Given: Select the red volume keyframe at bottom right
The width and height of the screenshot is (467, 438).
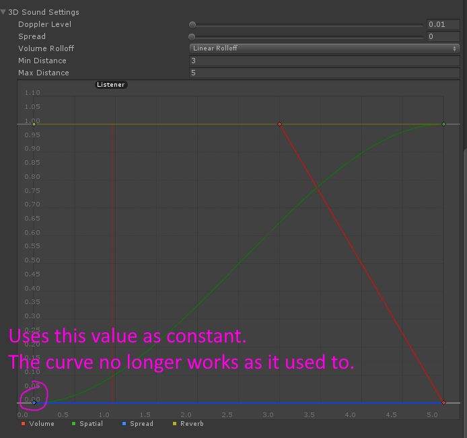Looking at the screenshot, I should 443,402.
